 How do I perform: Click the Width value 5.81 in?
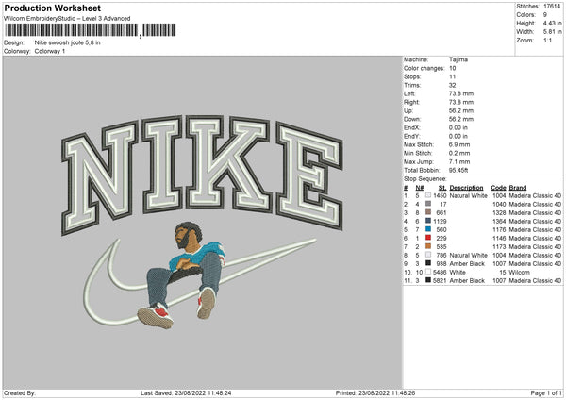click(x=553, y=32)
